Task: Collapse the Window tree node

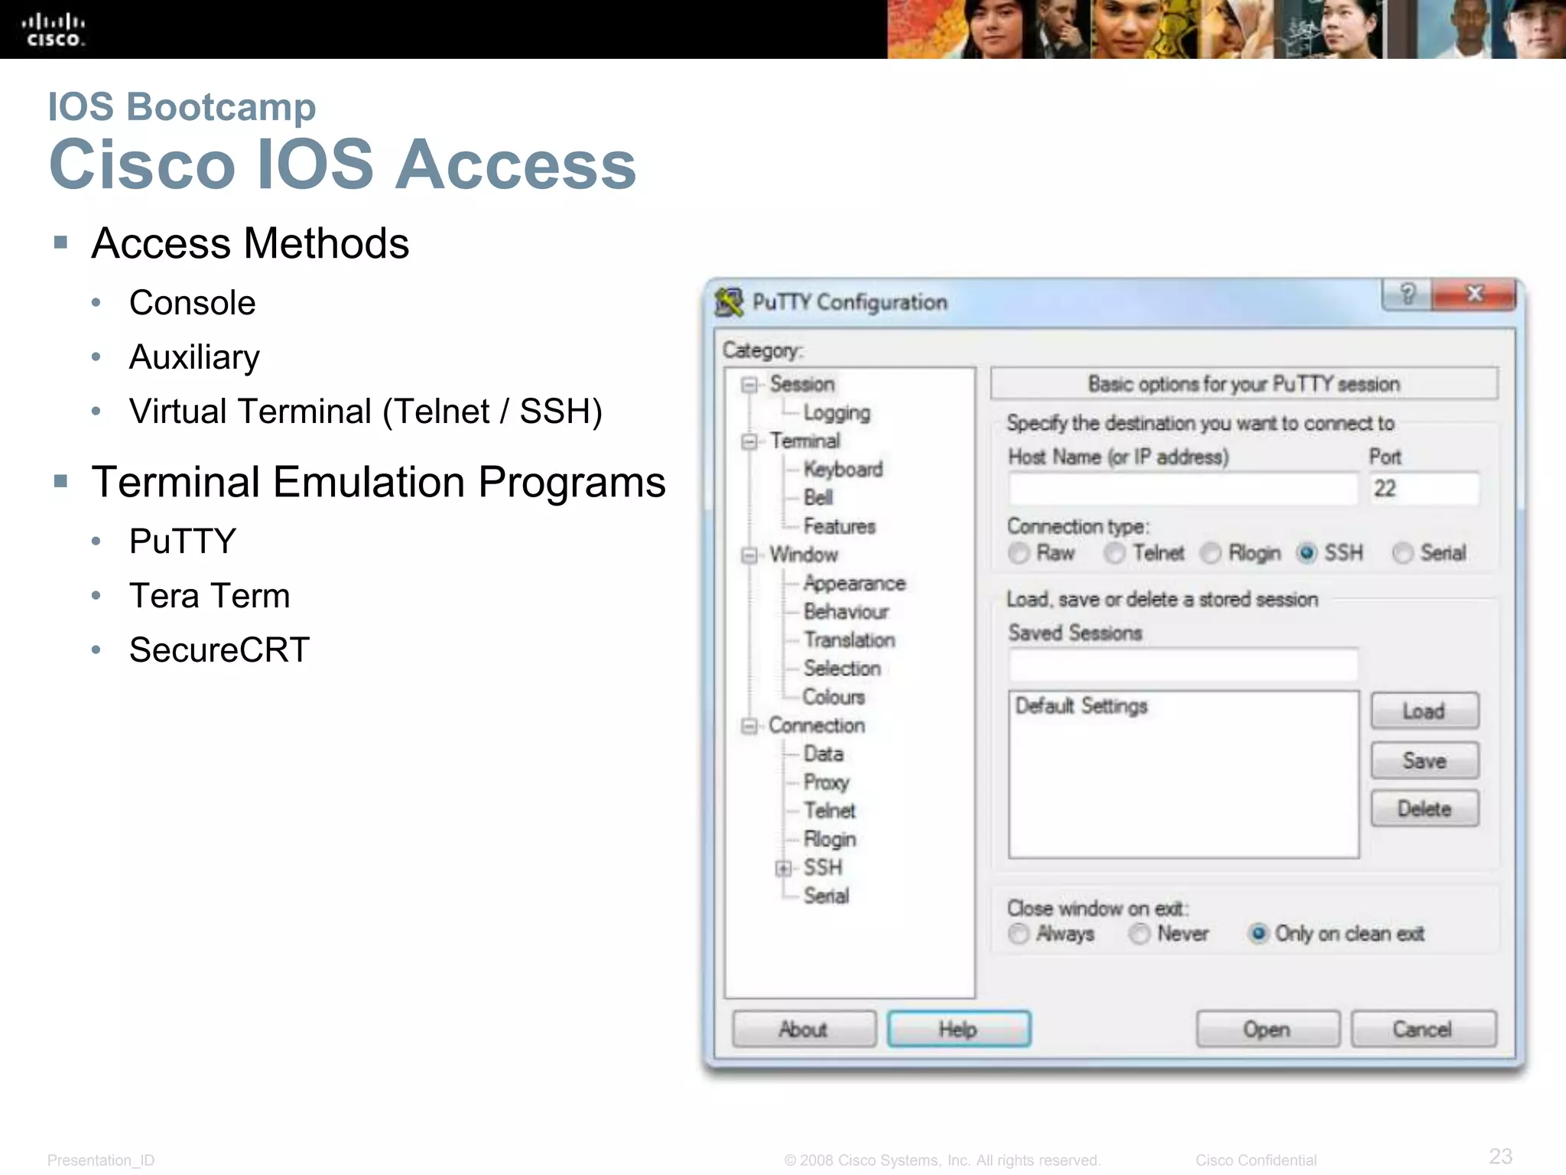Action: click(749, 555)
